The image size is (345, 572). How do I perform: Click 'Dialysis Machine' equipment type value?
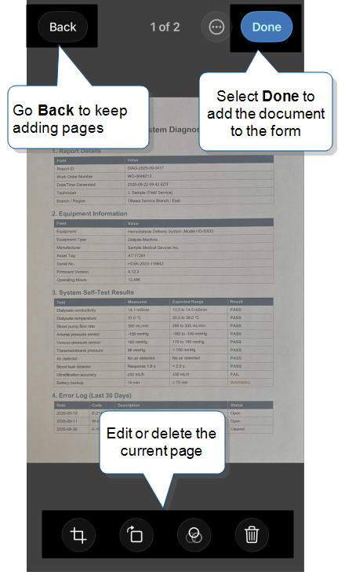(143, 240)
